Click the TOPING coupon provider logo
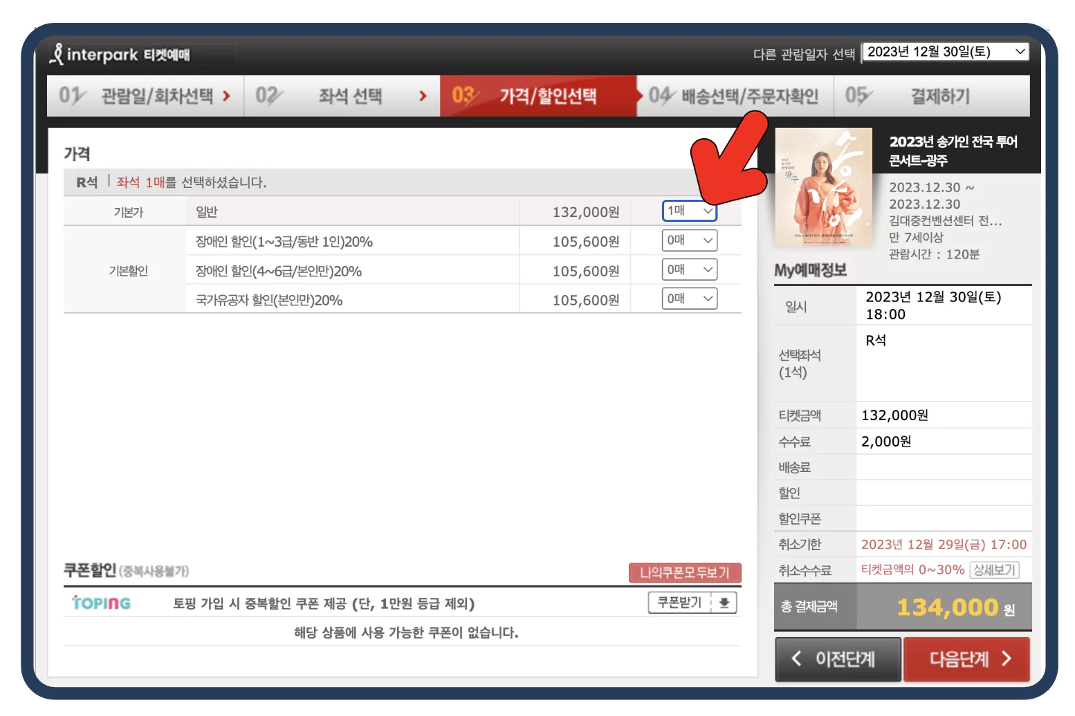 [x=100, y=602]
